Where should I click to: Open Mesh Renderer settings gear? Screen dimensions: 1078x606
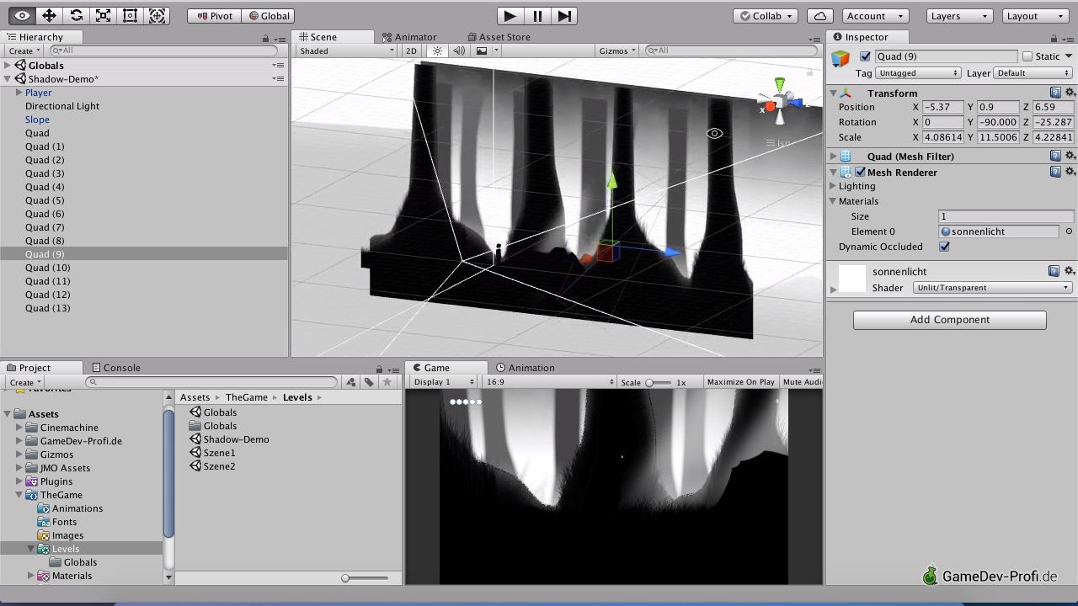1070,172
